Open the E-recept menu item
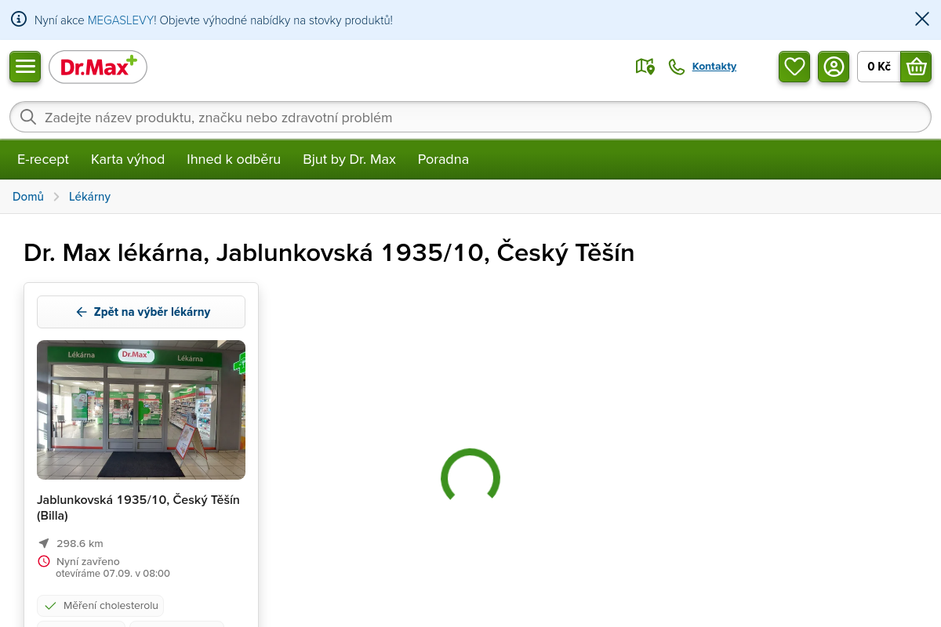This screenshot has height=627, width=941. [43, 159]
